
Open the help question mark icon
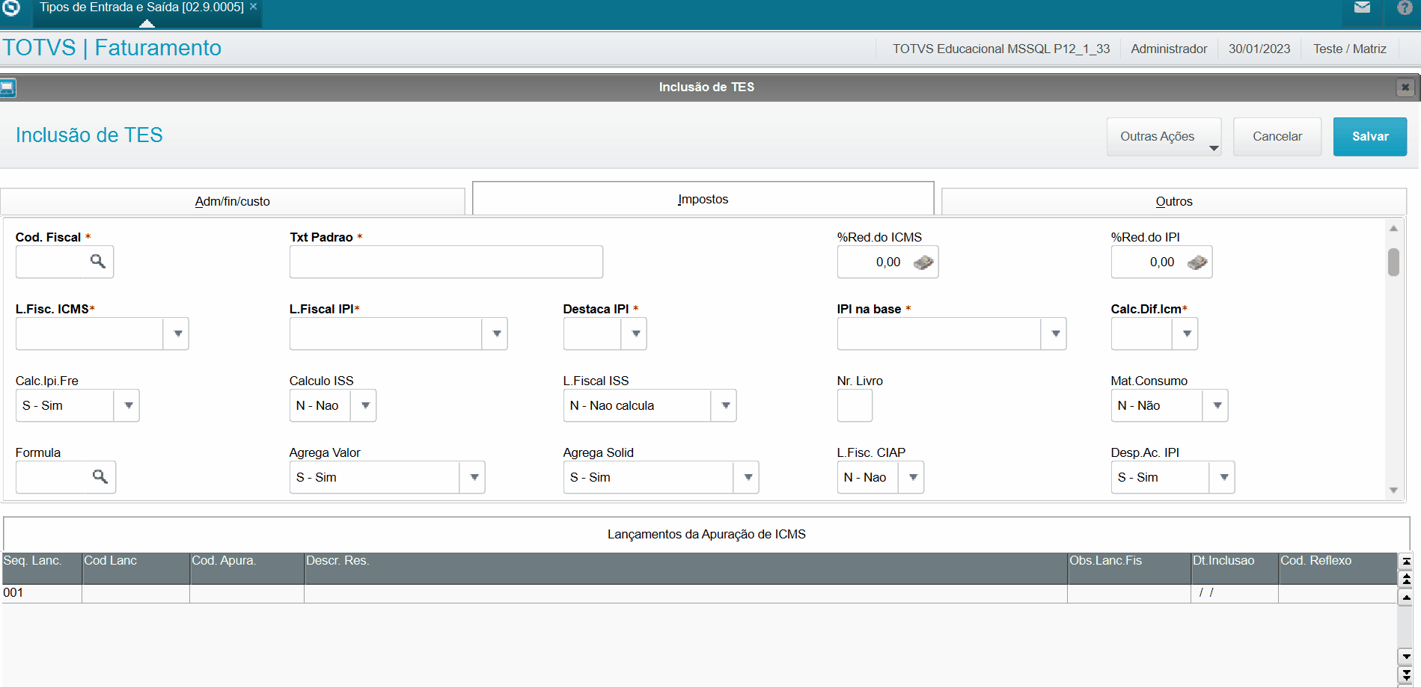click(1405, 7)
